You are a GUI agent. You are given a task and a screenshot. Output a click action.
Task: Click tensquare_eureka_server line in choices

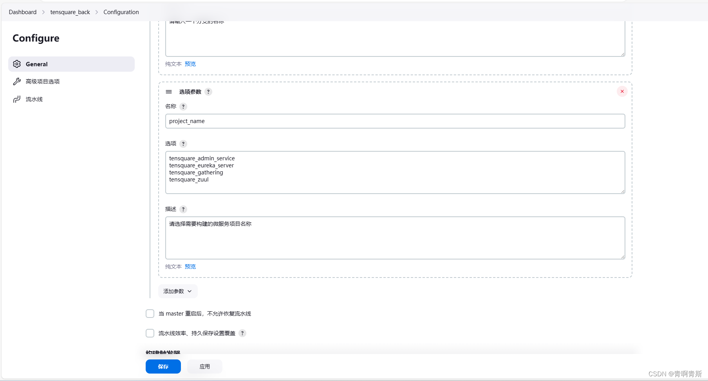tap(202, 165)
